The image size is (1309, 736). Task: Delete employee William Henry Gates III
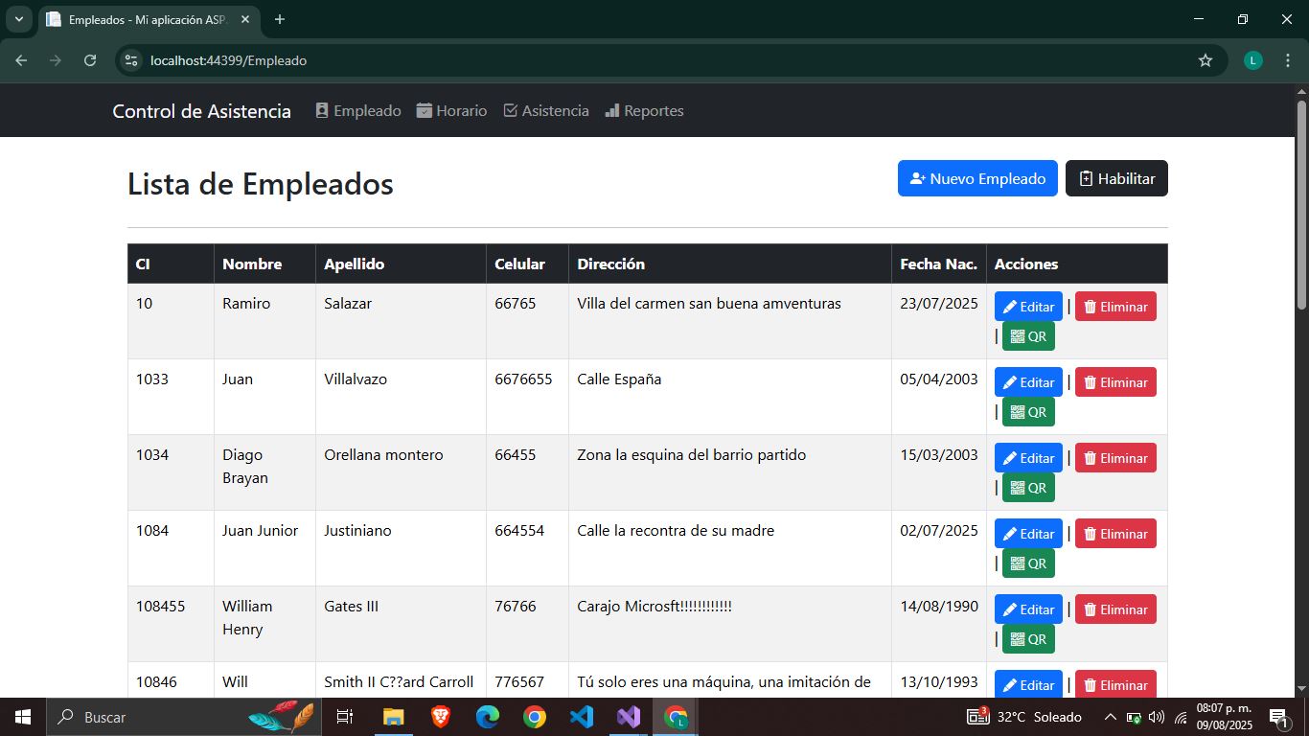1115,609
